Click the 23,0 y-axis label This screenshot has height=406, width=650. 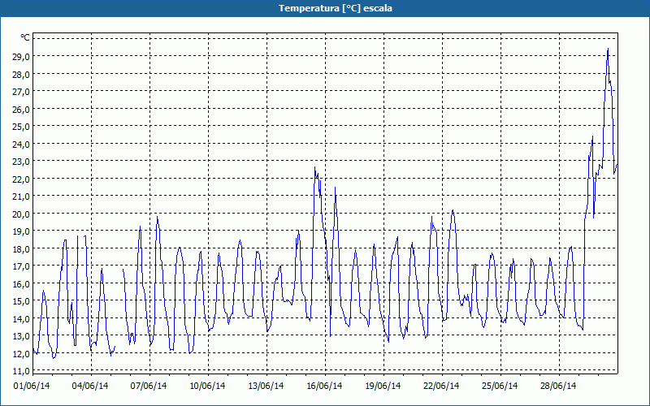21,162
